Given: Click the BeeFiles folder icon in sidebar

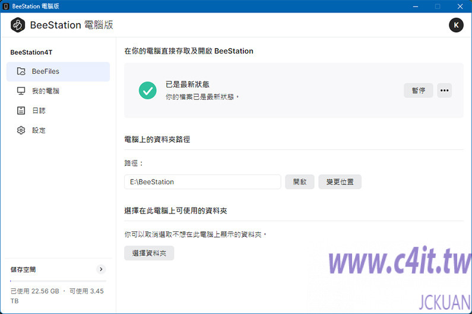Looking at the screenshot, I should point(21,71).
